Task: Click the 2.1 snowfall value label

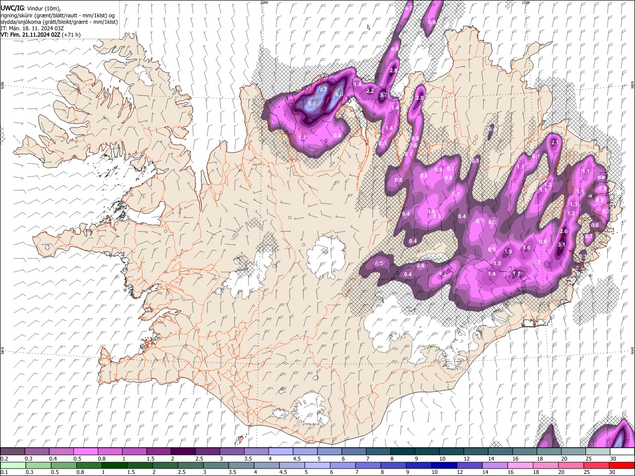Action: click(x=555, y=143)
